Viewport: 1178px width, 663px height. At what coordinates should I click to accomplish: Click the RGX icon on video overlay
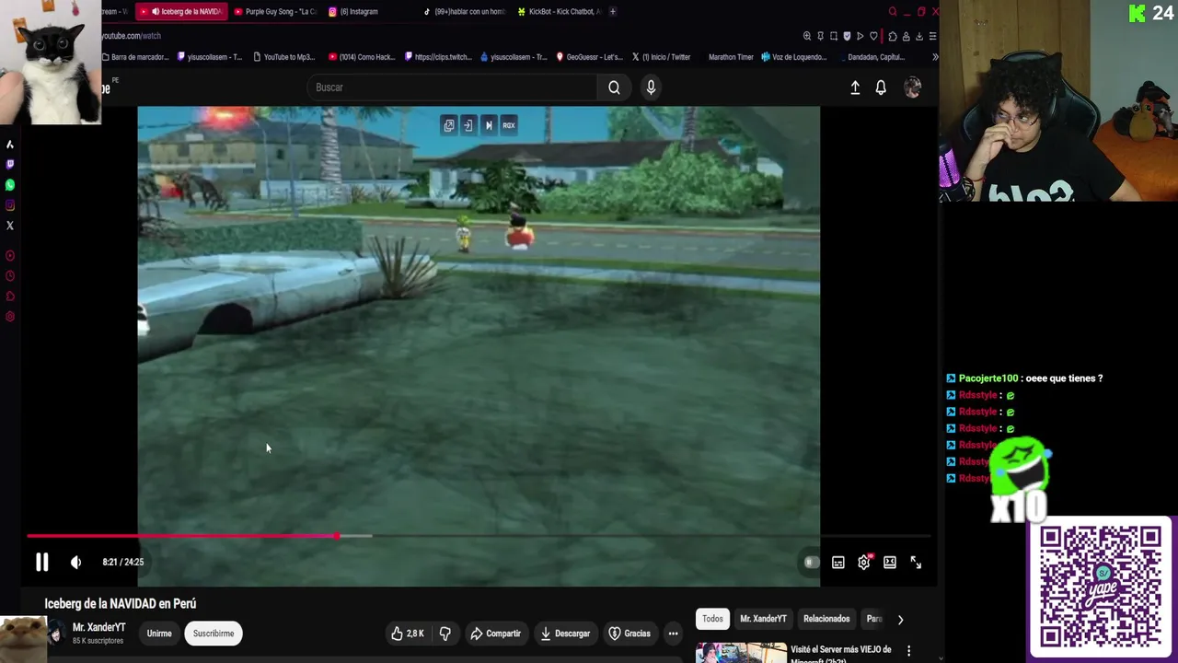509,125
